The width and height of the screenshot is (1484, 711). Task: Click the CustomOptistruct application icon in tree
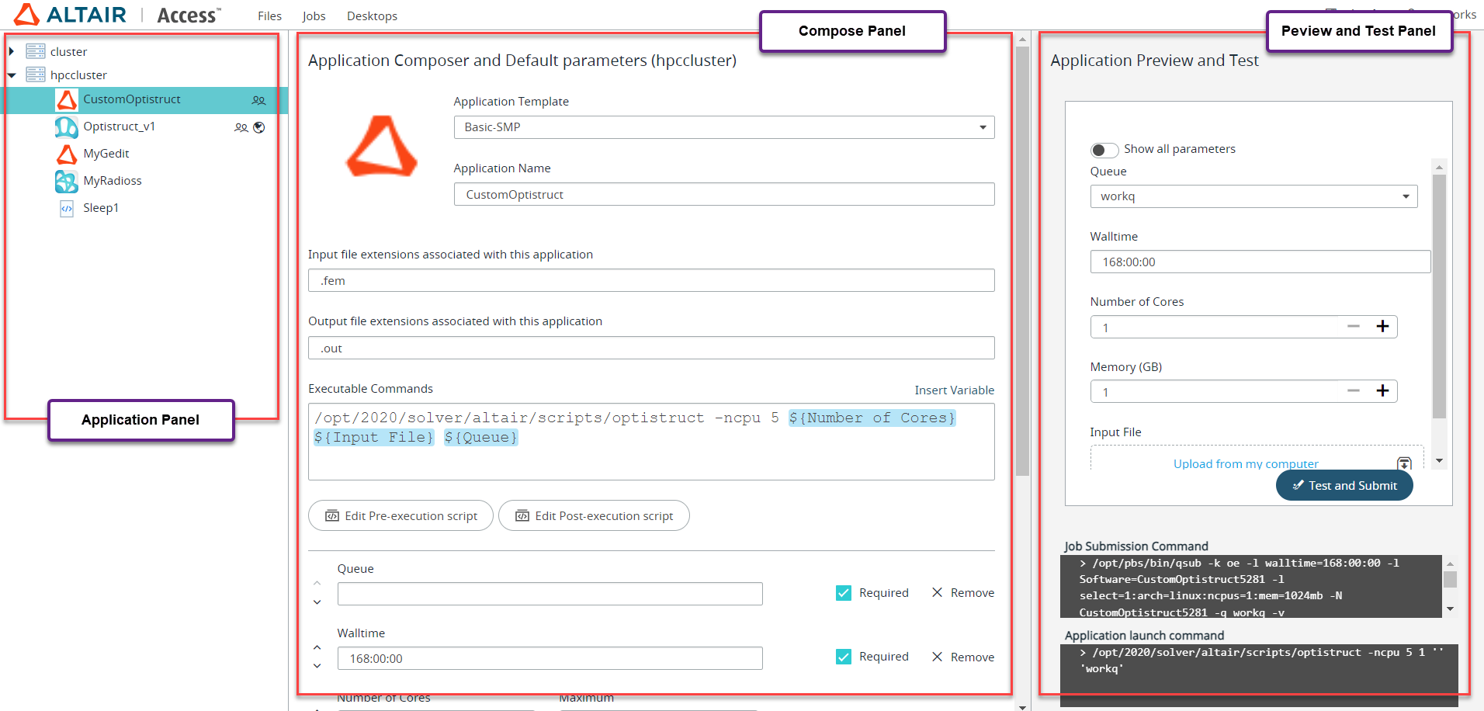coord(67,100)
